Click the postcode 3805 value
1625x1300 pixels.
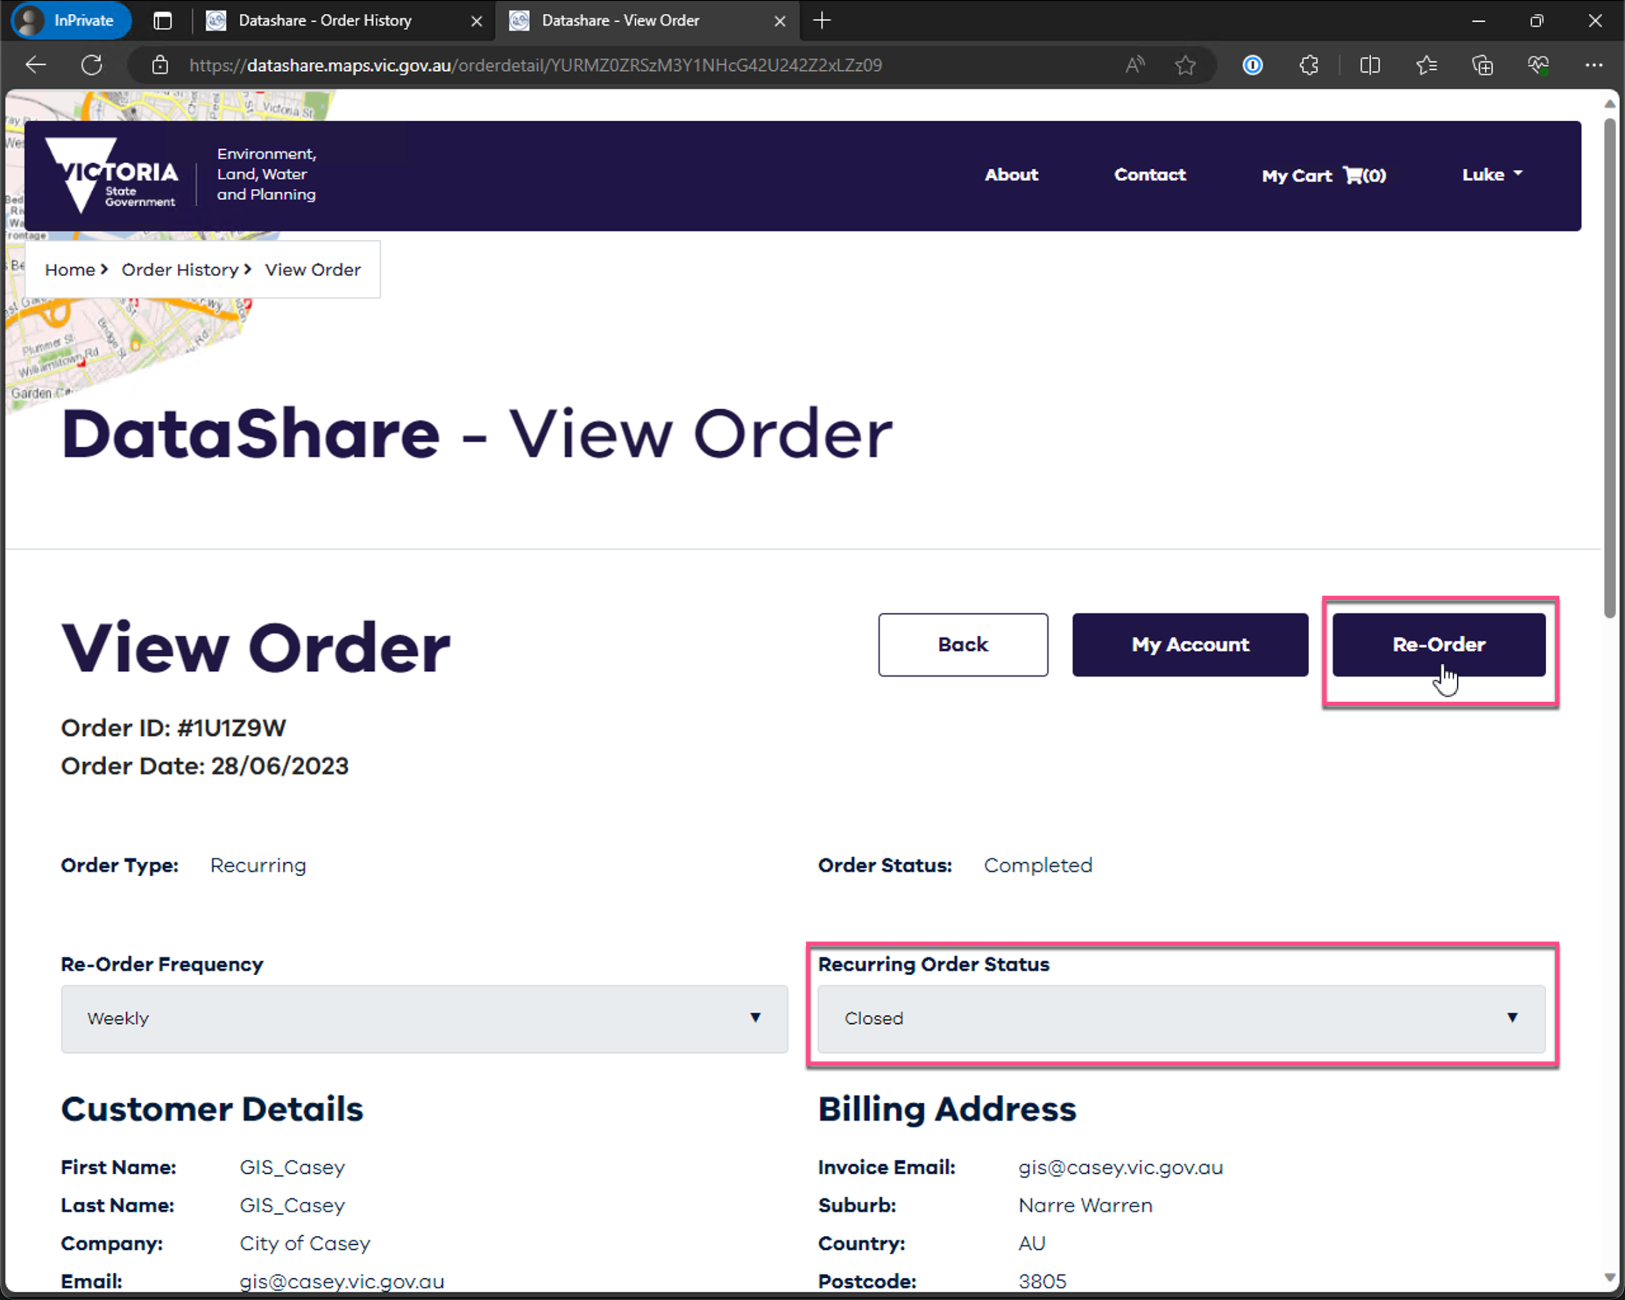click(1042, 1281)
